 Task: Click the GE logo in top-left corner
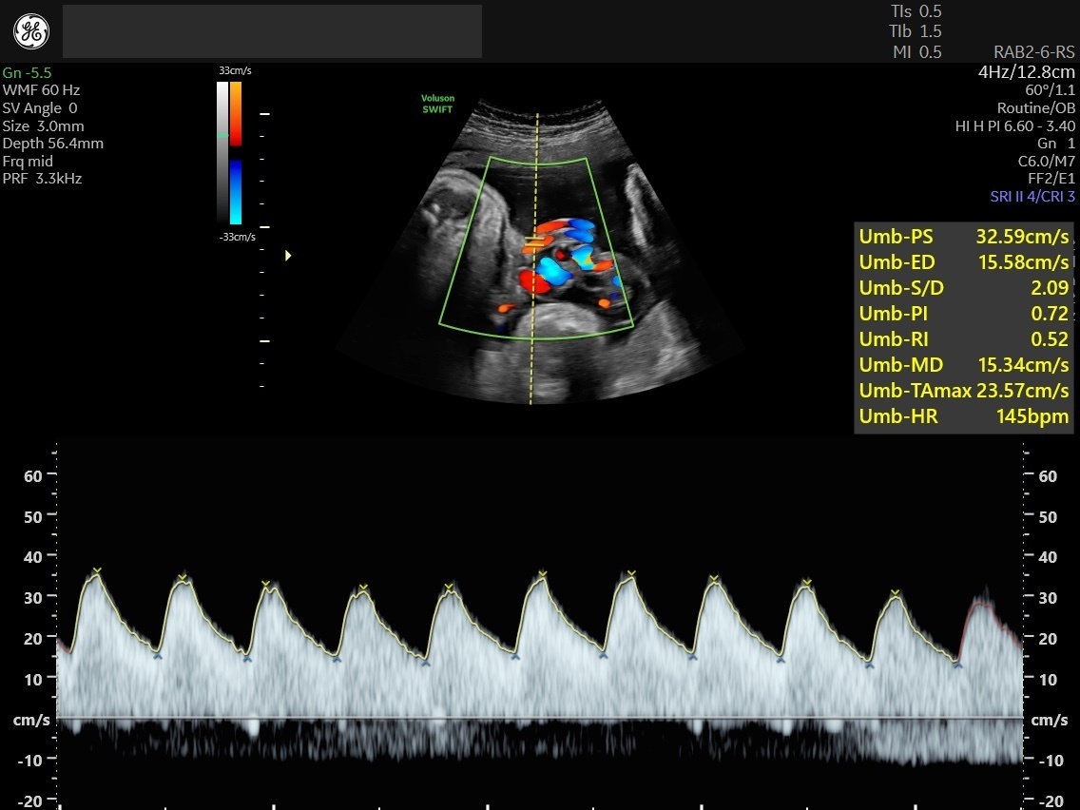point(31,31)
